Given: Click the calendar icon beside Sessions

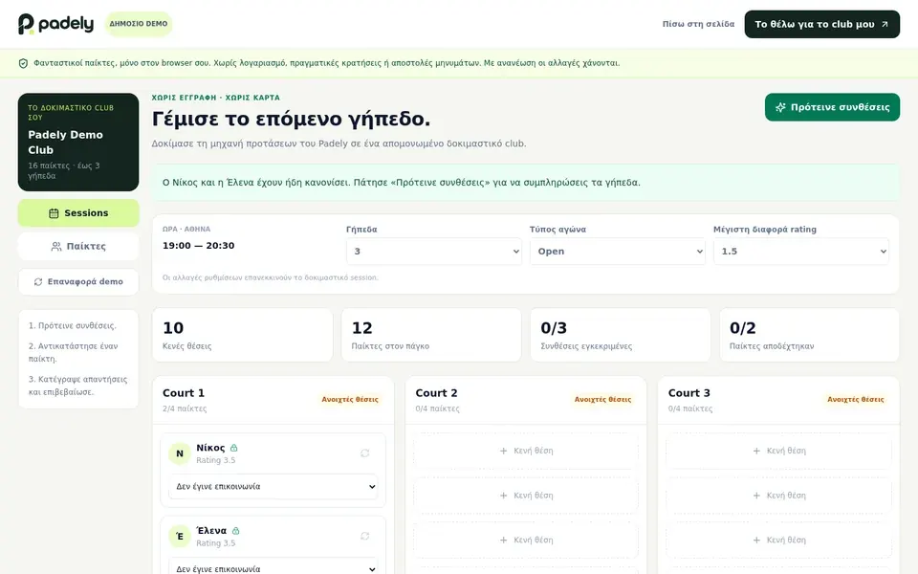Looking at the screenshot, I should click(x=54, y=213).
